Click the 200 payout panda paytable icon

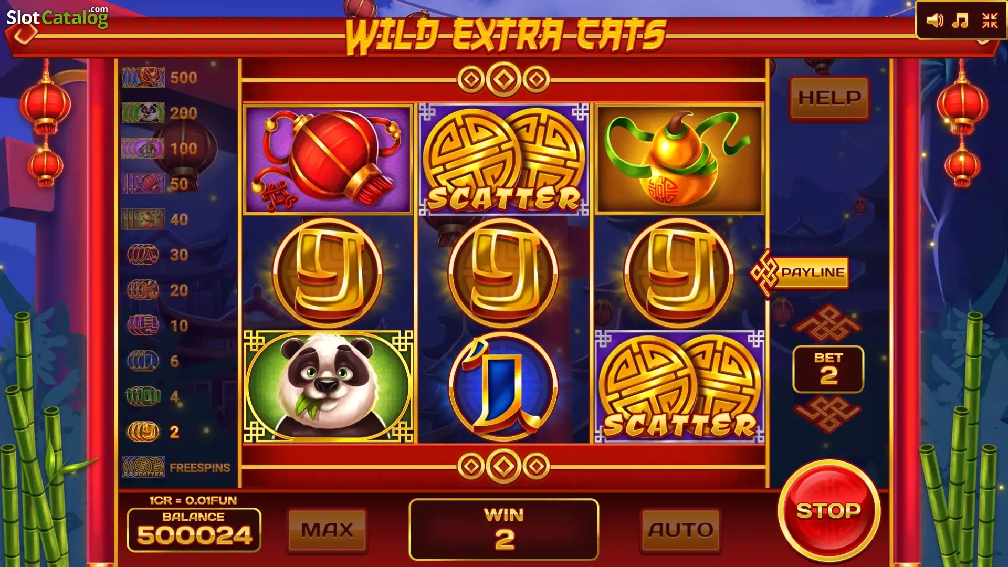pyautogui.click(x=143, y=113)
